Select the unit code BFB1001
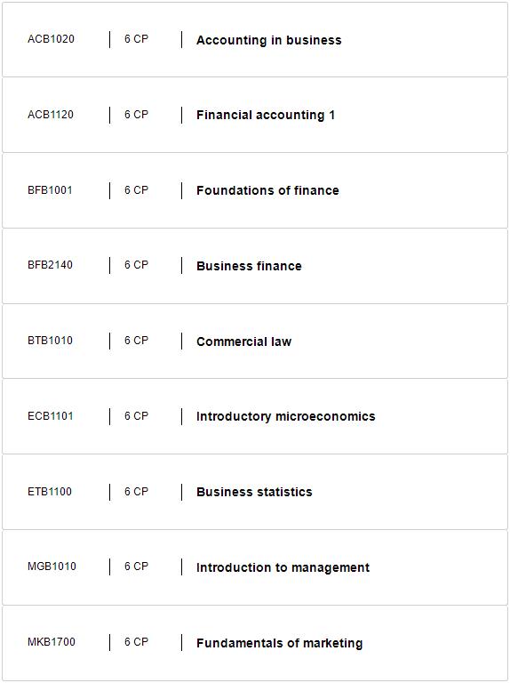This screenshot has width=510, height=683. (50, 190)
